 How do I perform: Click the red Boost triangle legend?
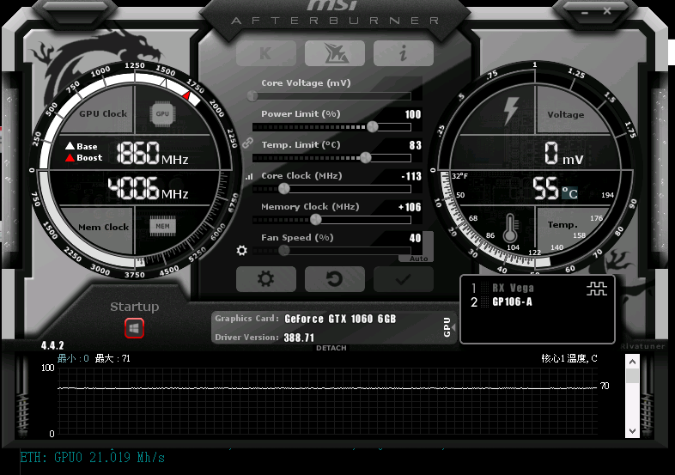pyautogui.click(x=70, y=158)
